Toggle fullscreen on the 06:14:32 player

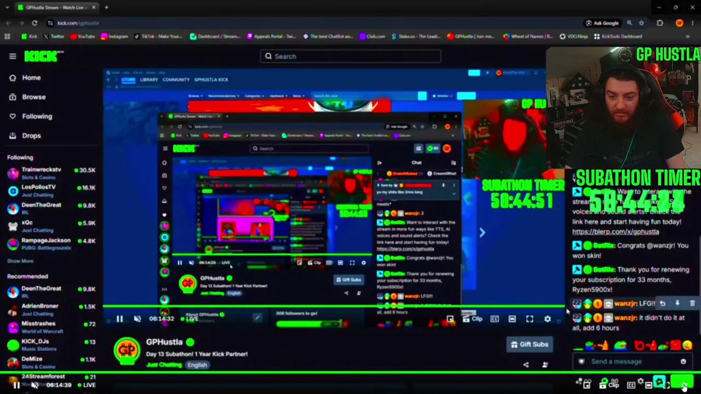[x=530, y=319]
